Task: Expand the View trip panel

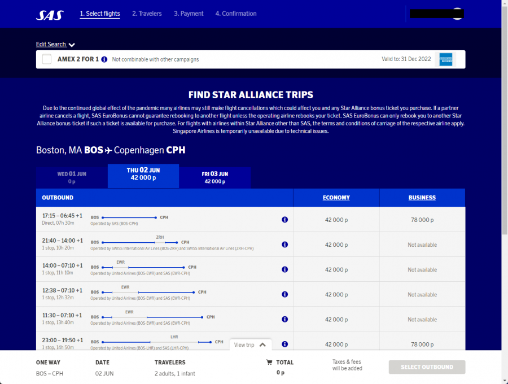Action: pos(250,344)
